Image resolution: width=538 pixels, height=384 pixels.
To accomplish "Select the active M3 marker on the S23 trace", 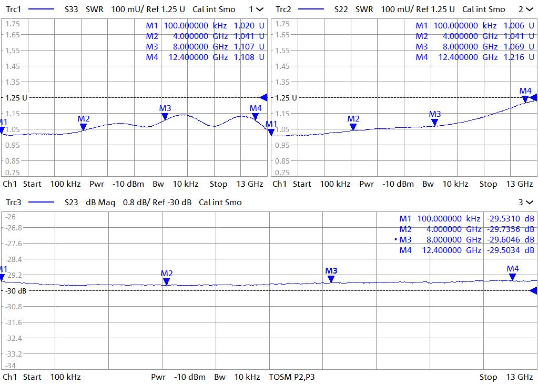I will [331, 279].
